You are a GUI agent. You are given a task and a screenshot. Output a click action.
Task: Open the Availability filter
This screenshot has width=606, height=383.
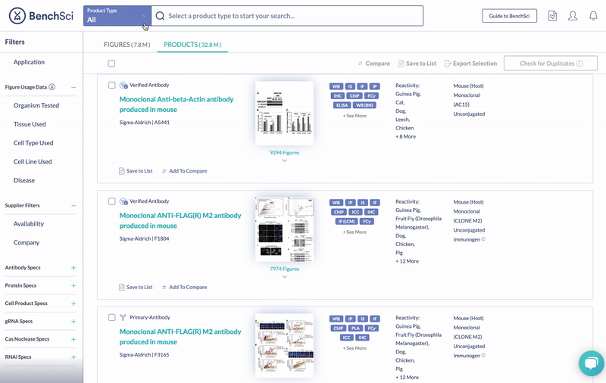[x=29, y=223]
